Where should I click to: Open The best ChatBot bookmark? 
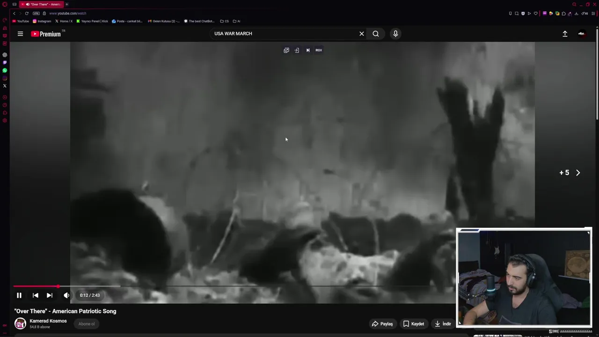pyautogui.click(x=199, y=21)
